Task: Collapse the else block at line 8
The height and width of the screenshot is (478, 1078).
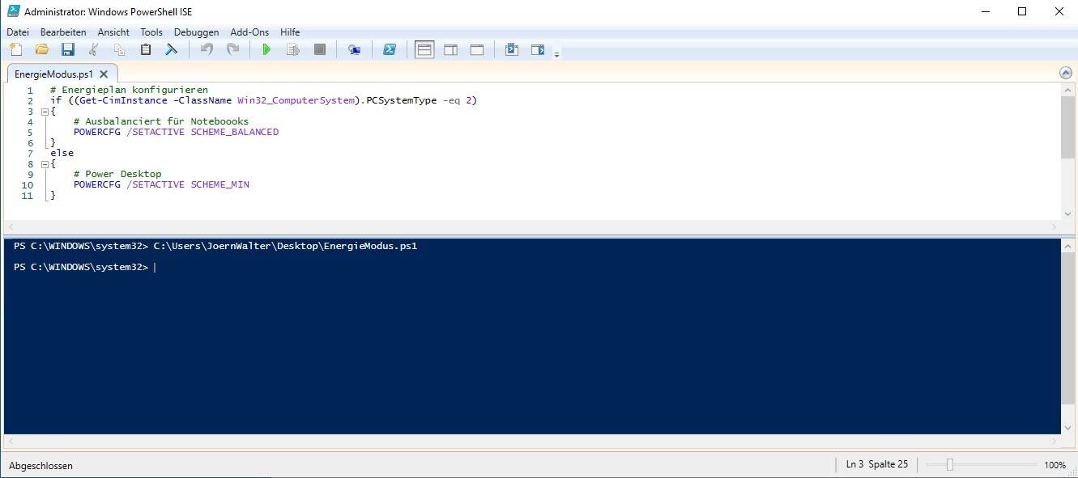Action: [45, 164]
